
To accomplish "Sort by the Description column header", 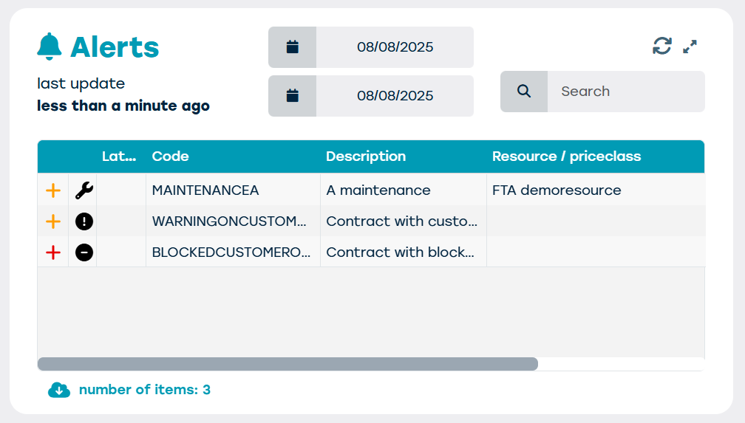I will [x=366, y=157].
